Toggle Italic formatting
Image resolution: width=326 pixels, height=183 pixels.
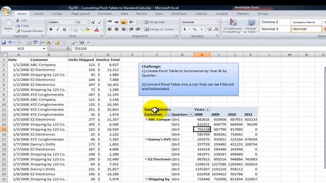tap(58, 29)
